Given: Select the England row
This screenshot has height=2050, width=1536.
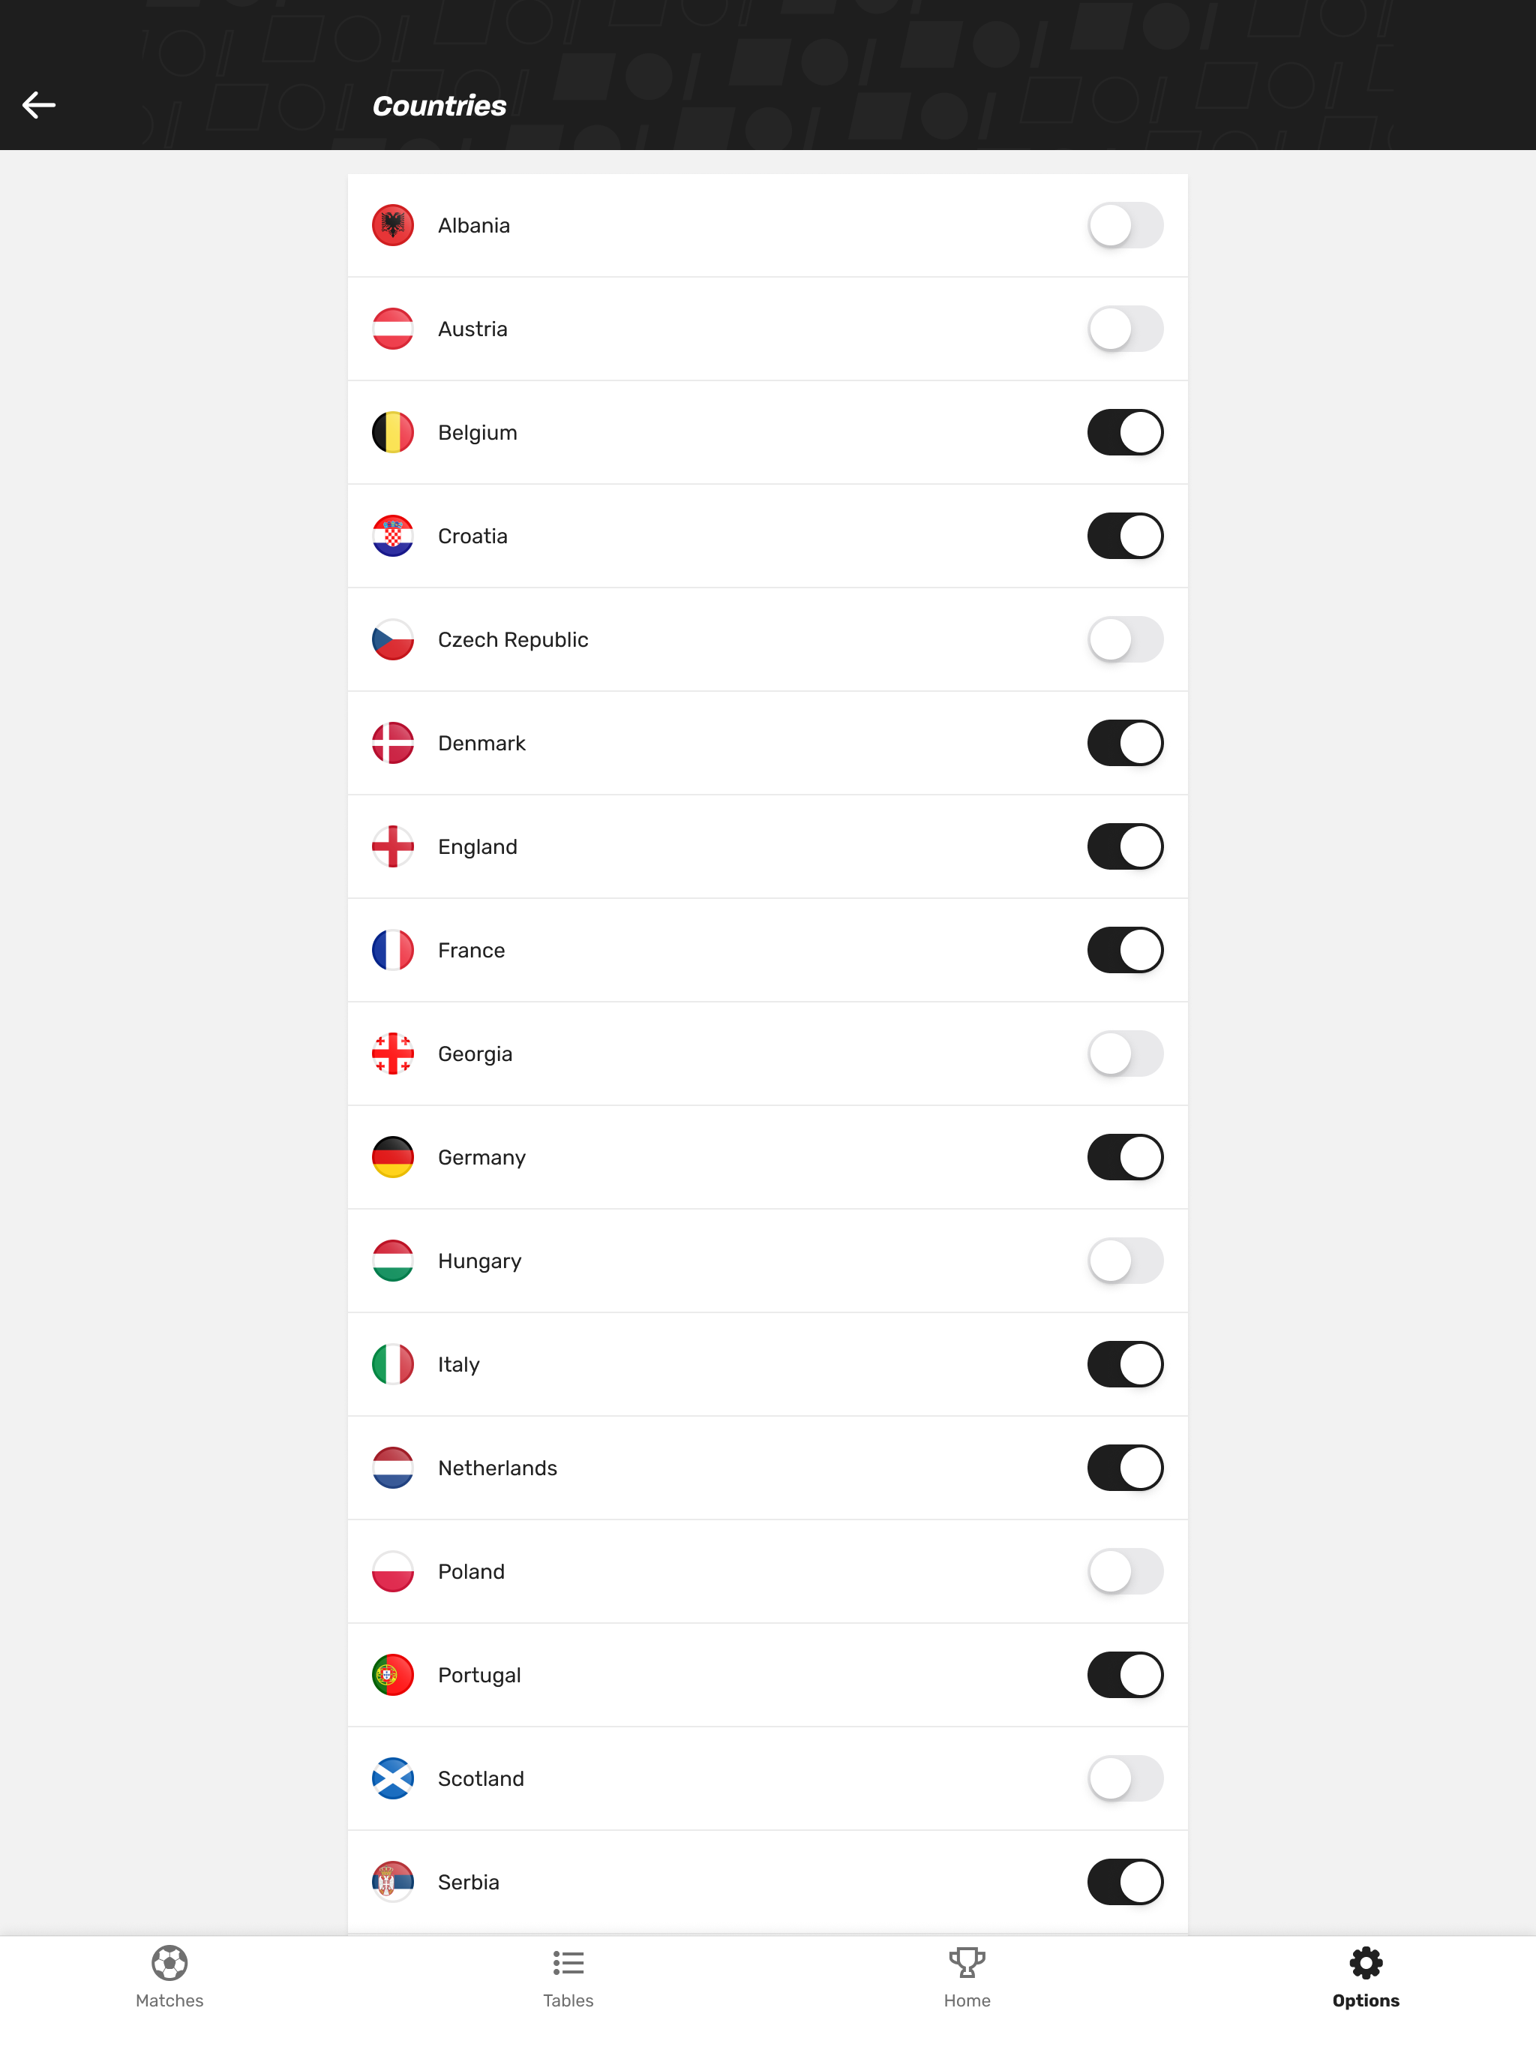Looking at the screenshot, I should click(767, 846).
